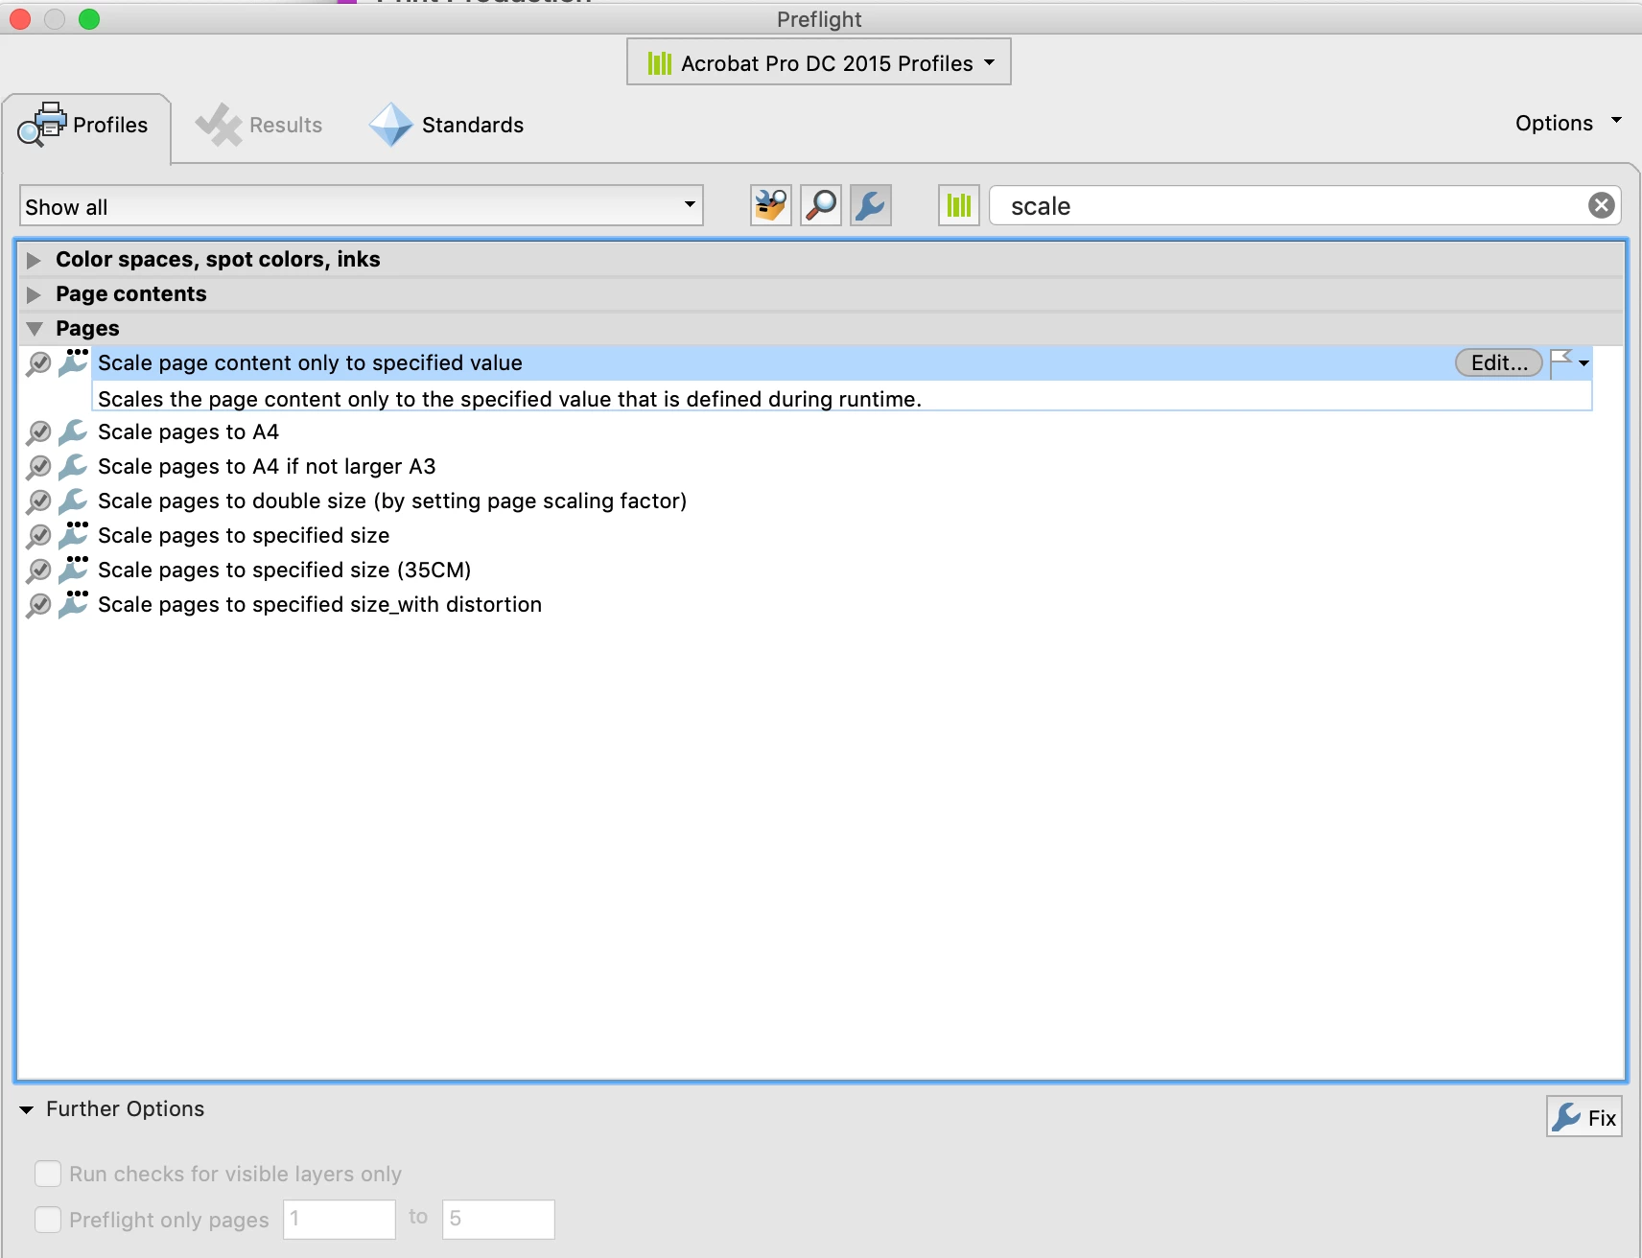Switch to the Profiles tab
This screenshot has width=1642, height=1258.
[86, 128]
